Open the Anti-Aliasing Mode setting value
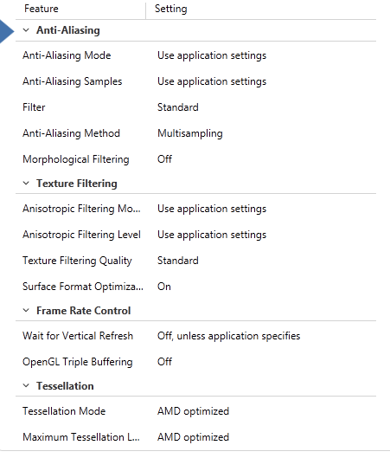This screenshot has height=458, width=390. pyautogui.click(x=212, y=55)
